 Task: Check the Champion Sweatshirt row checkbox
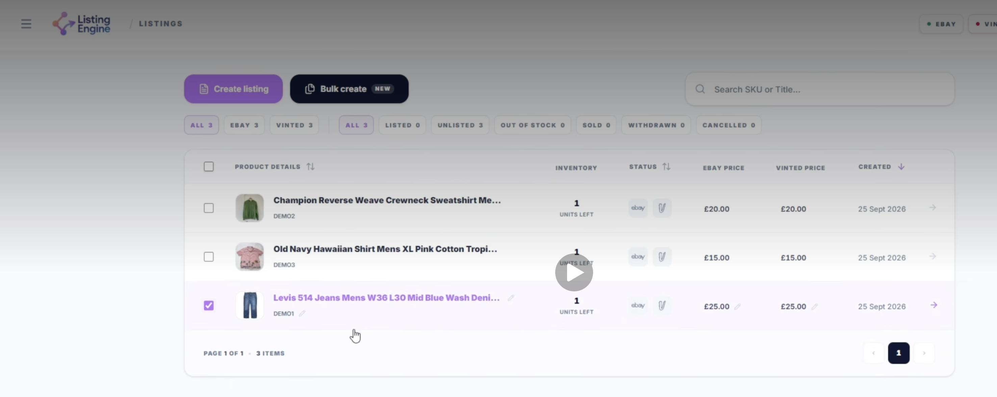209,208
